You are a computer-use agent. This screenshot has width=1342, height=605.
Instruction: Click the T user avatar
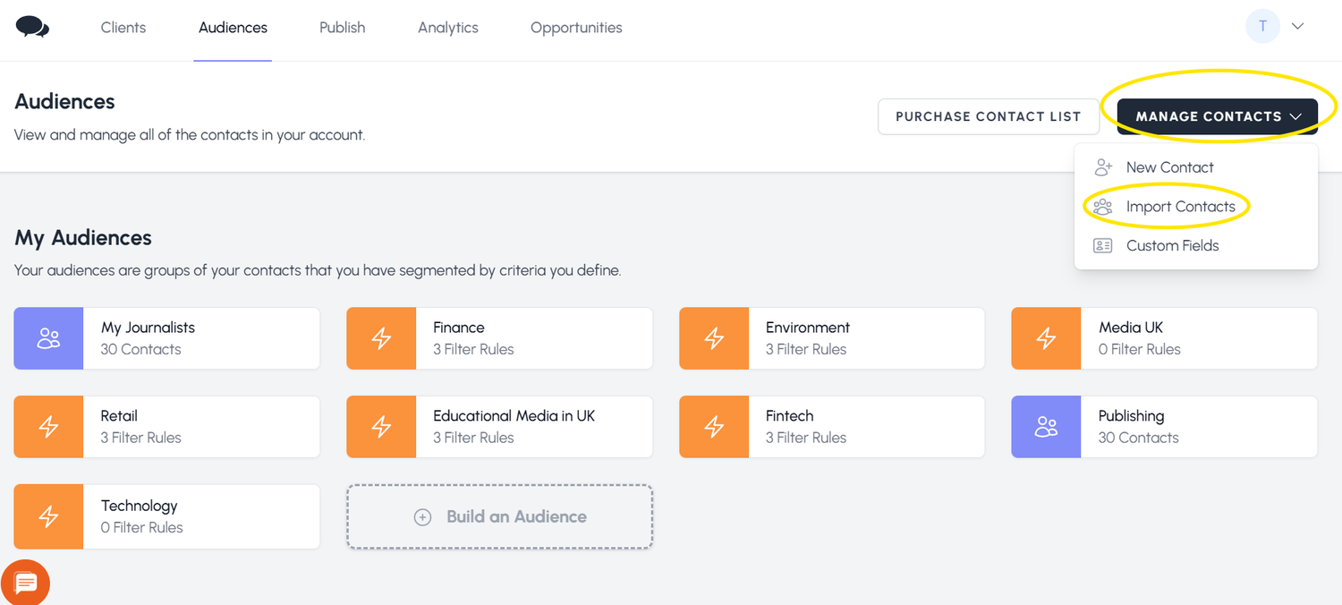coord(1262,26)
